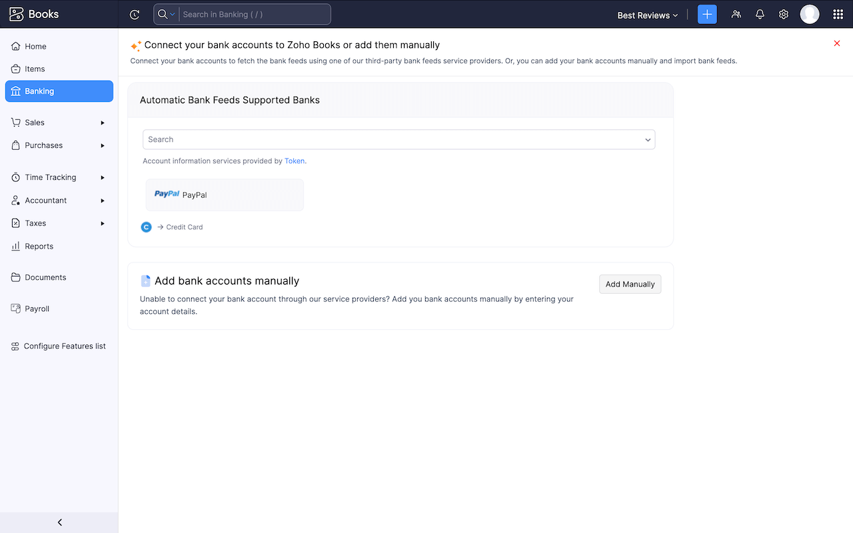853x533 pixels.
Task: Click the recent history icon beside search
Action: (x=135, y=14)
